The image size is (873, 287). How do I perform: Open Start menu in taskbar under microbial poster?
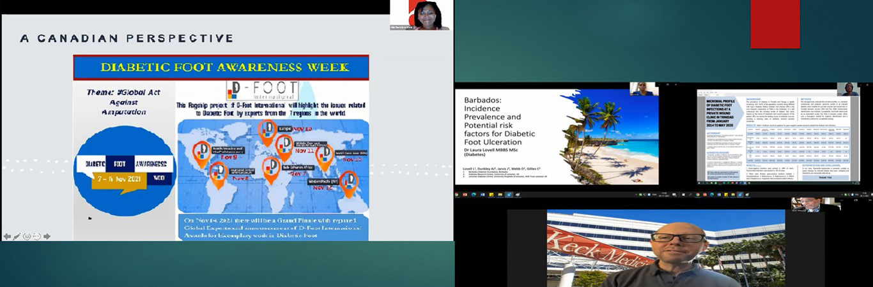[x=683, y=195]
